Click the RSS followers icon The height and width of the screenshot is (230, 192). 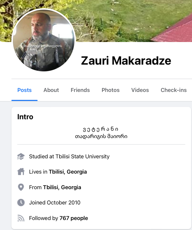(x=21, y=218)
